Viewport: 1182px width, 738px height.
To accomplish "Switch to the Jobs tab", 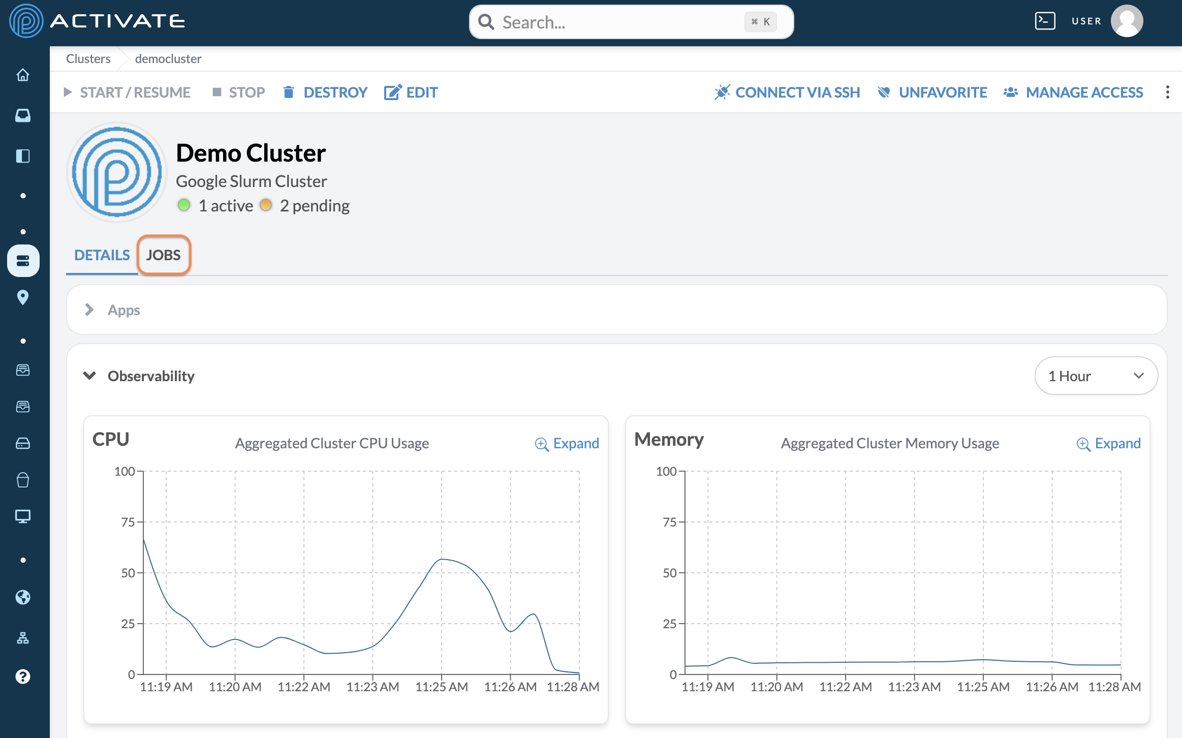I will click(x=164, y=255).
